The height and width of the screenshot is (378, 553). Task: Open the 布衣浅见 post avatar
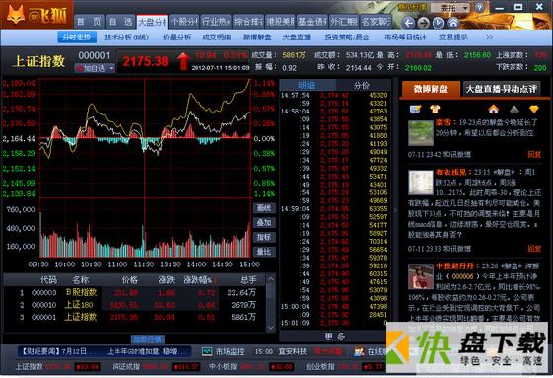tap(421, 183)
